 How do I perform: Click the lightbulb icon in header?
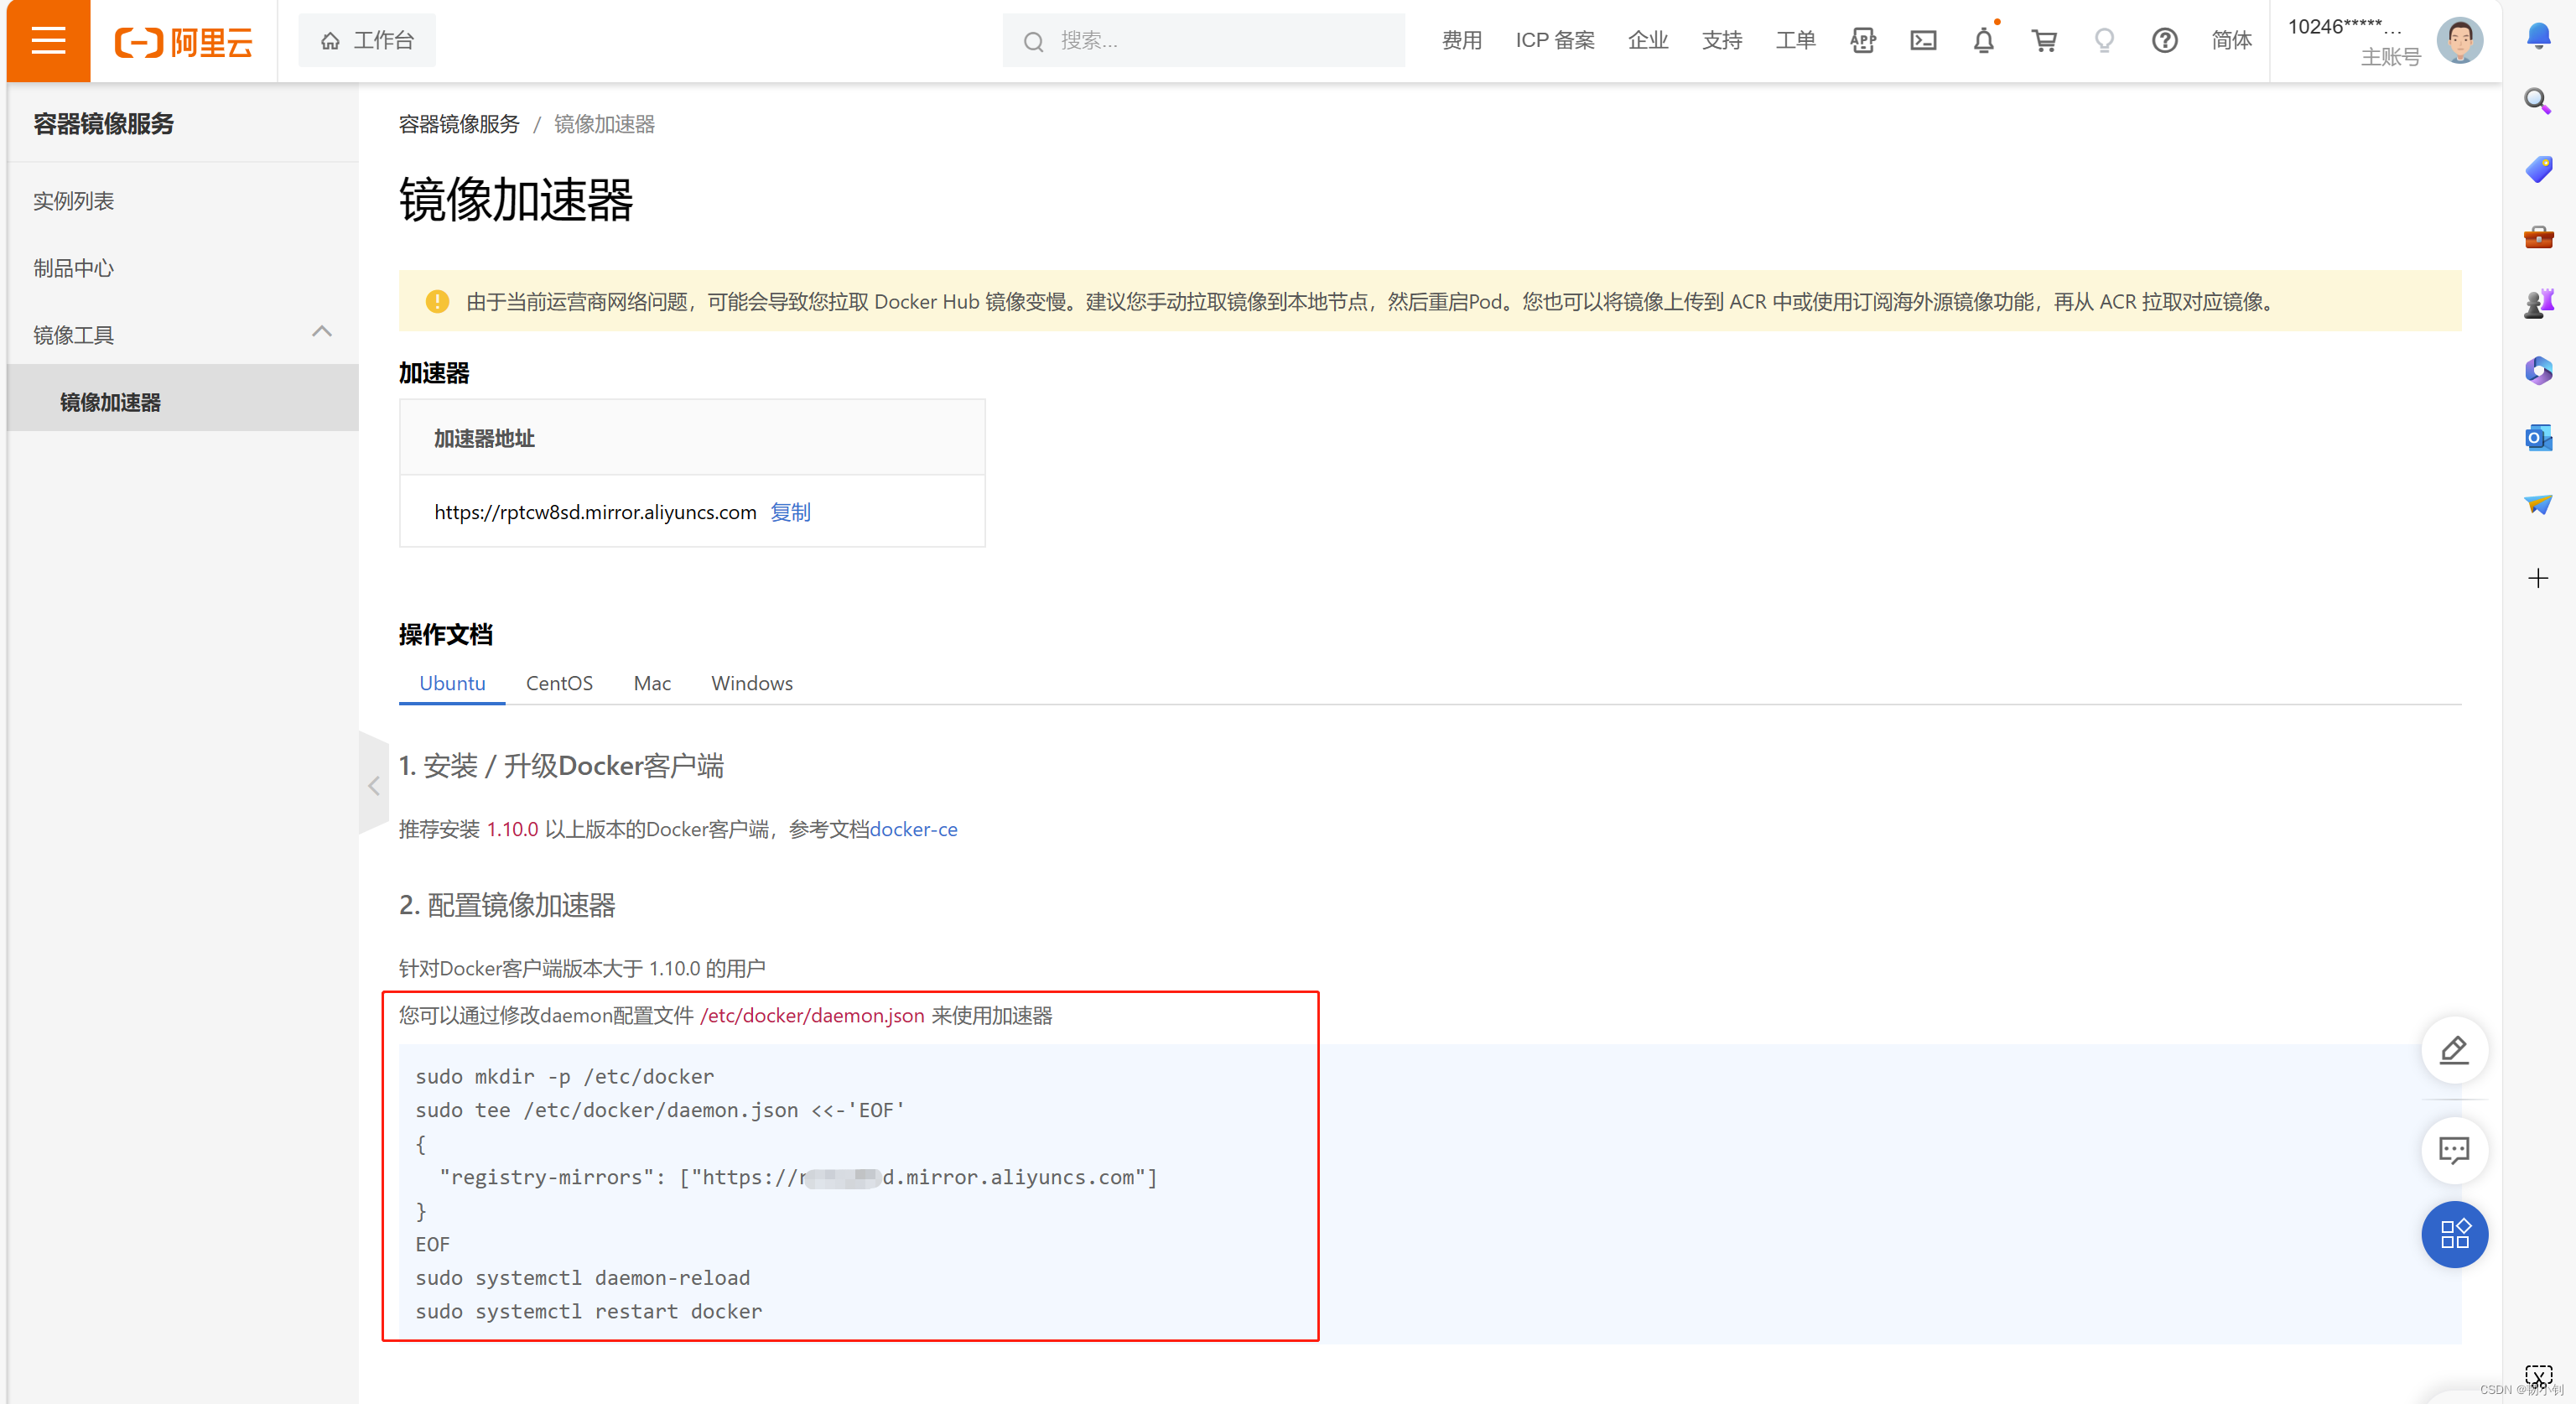pyautogui.click(x=2104, y=41)
